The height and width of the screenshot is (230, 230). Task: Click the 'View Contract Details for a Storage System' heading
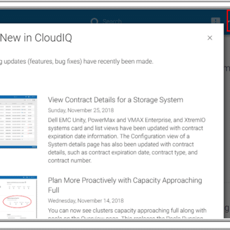116,100
